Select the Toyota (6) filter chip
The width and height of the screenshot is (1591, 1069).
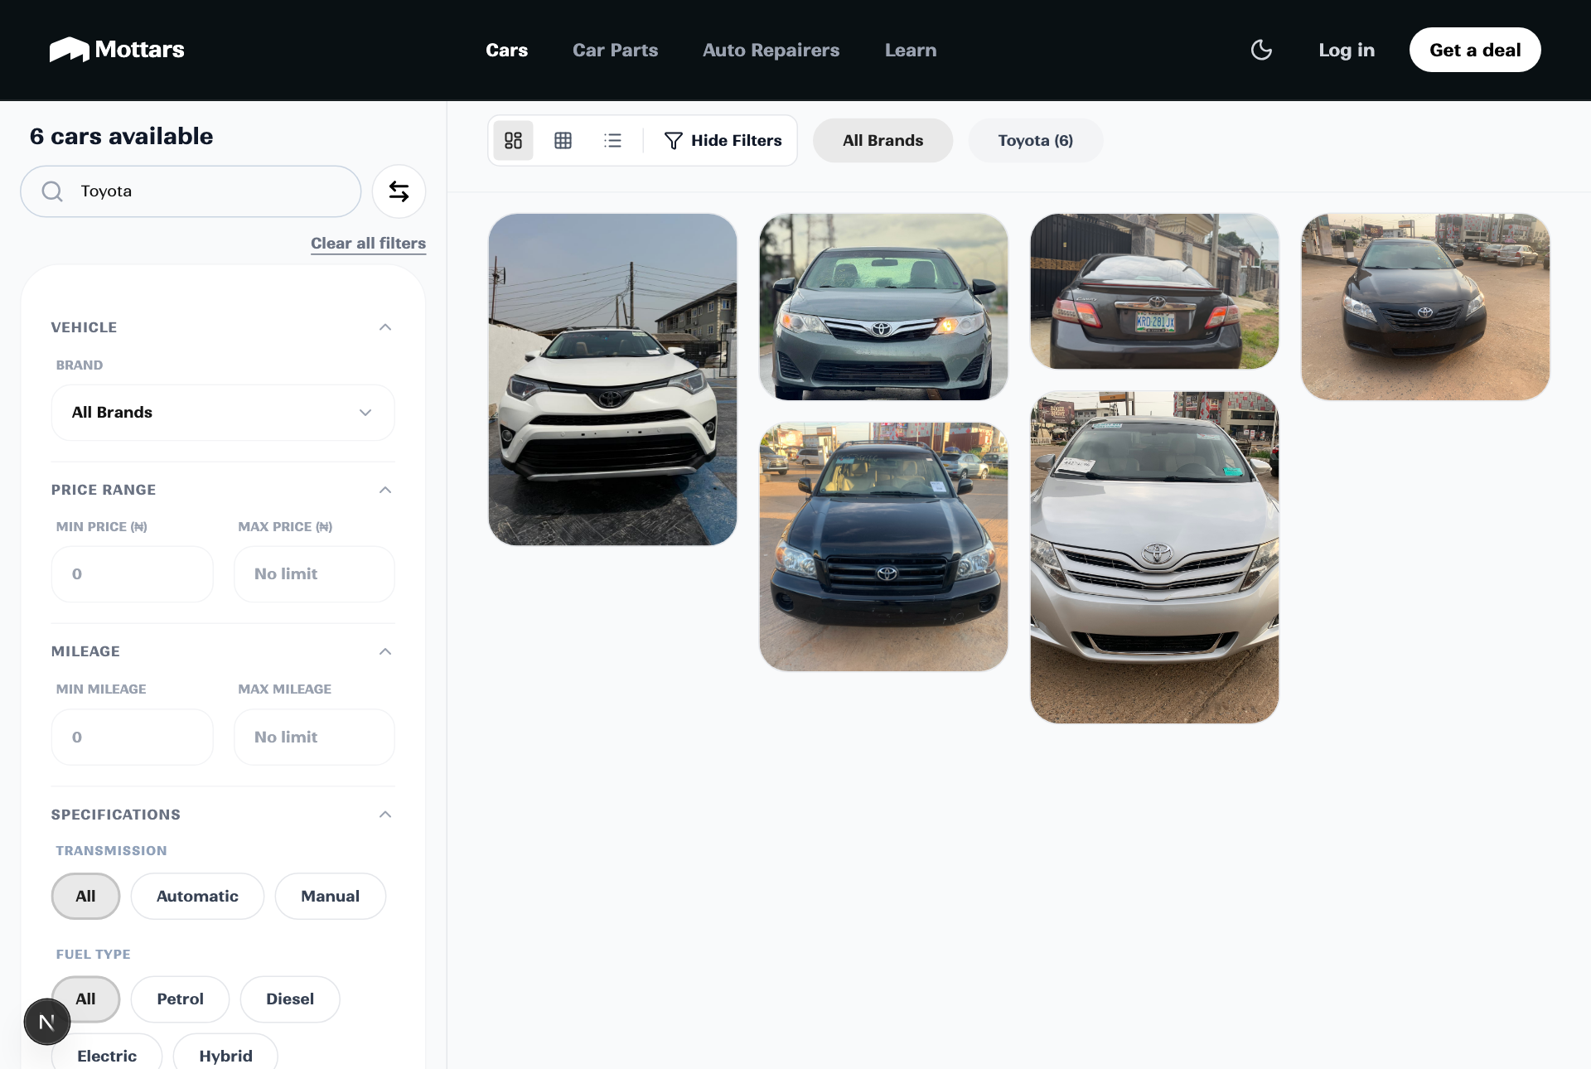(x=1035, y=141)
